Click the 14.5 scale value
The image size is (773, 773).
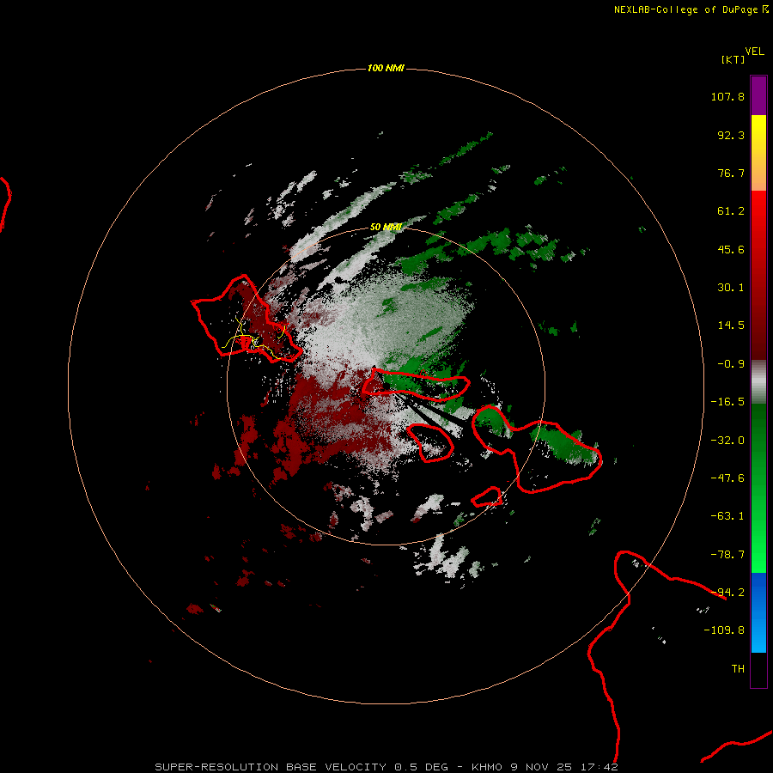pyautogui.click(x=731, y=326)
